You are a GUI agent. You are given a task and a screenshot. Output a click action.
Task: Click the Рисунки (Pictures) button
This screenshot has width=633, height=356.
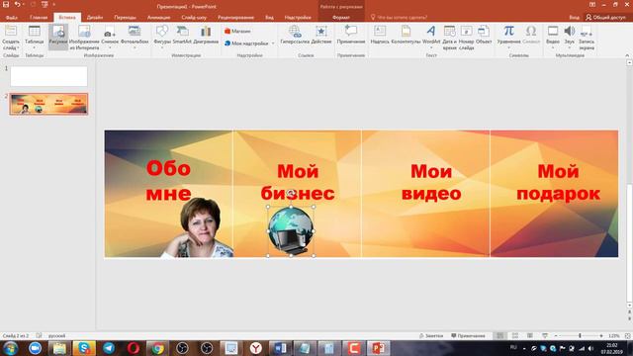(x=58, y=37)
